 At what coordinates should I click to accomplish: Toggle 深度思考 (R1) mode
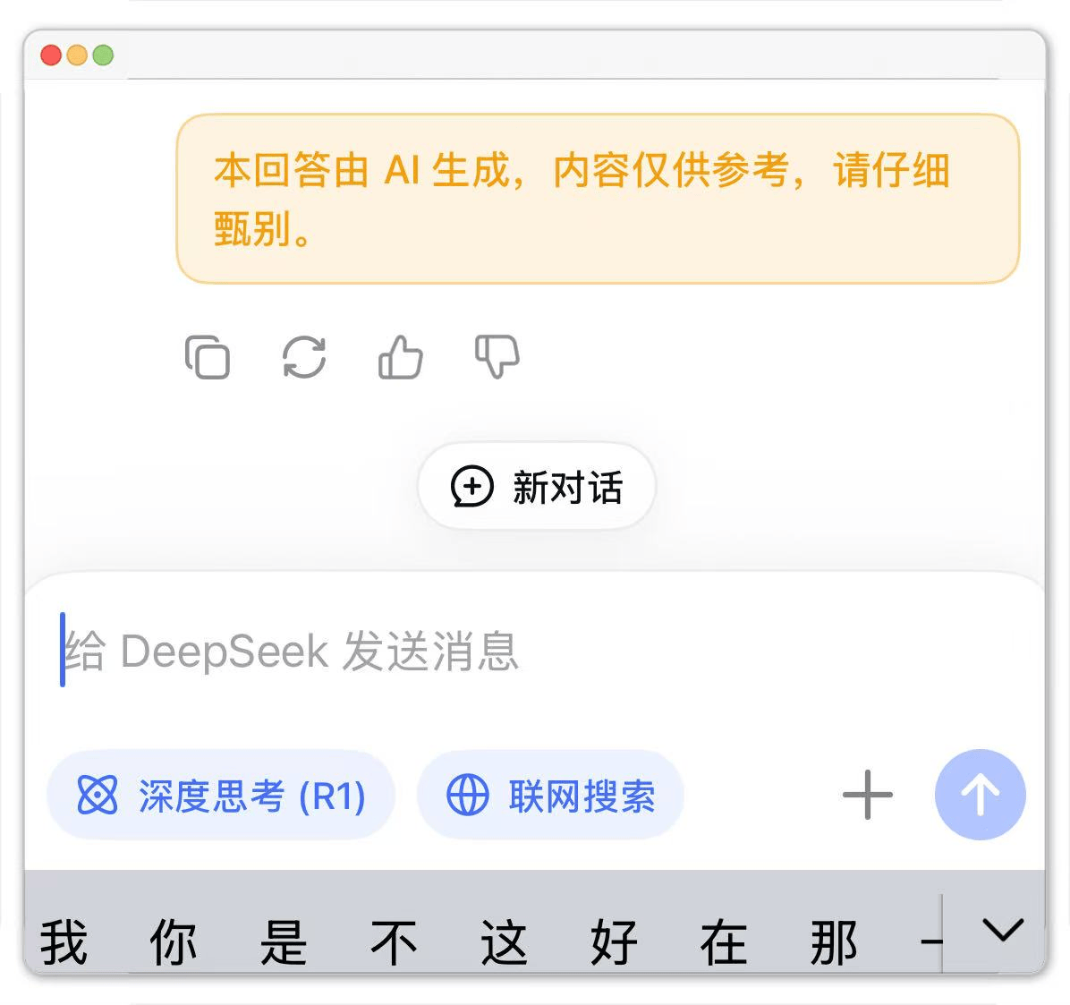click(x=221, y=795)
